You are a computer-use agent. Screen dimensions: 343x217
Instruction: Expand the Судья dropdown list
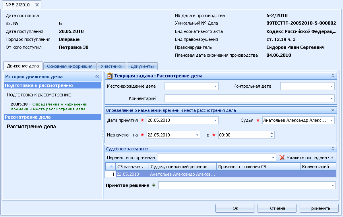(331, 120)
